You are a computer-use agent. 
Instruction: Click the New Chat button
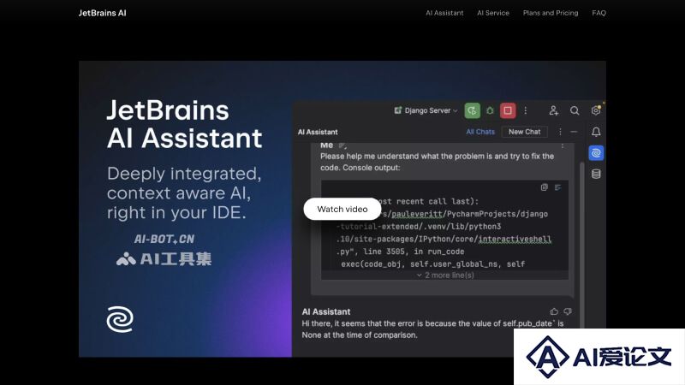click(x=524, y=132)
